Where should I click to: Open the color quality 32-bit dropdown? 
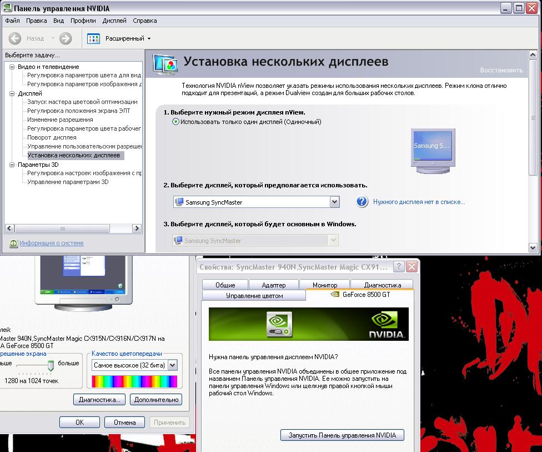coord(172,365)
